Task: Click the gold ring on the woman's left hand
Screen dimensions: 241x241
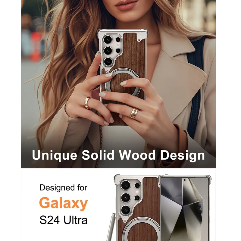Action: (x=88, y=103)
